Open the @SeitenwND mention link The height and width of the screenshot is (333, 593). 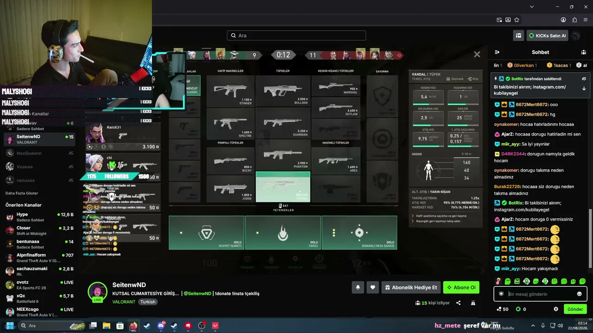197,294
